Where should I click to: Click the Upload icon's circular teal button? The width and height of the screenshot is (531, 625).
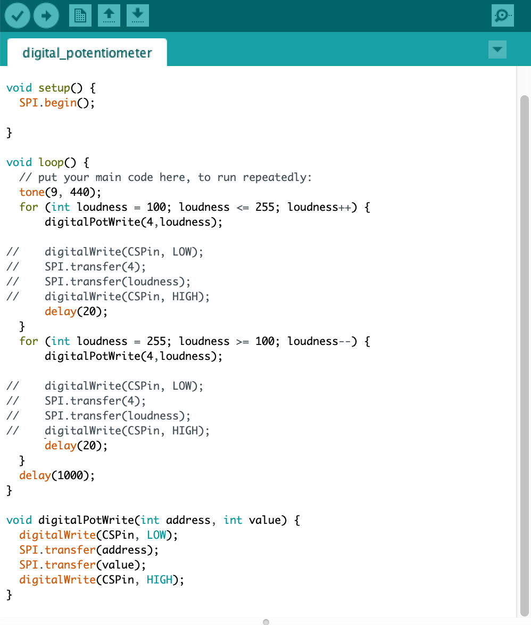(46, 15)
